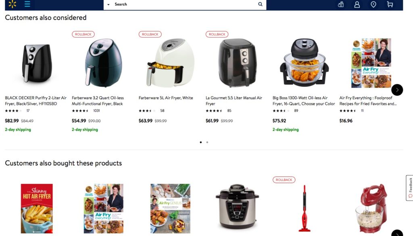Advance the 'Customers also bought' carousel arrow
Viewport: 413px width, 236px height.
[x=397, y=233]
